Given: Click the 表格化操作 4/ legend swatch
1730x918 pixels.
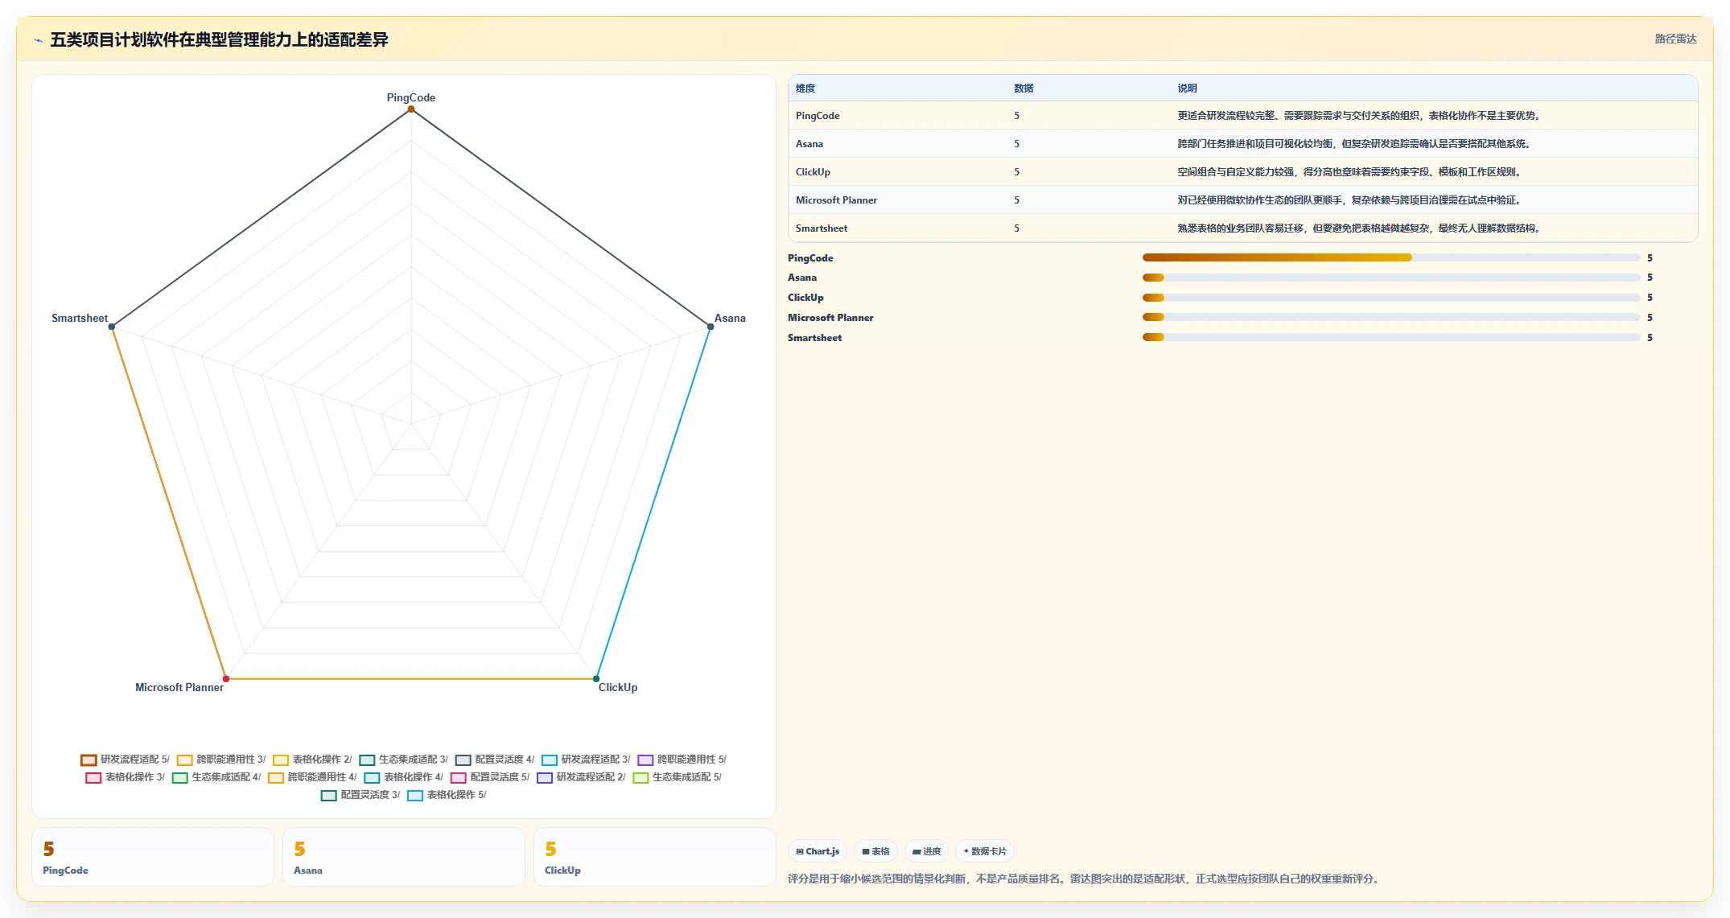Looking at the screenshot, I should 372,778.
